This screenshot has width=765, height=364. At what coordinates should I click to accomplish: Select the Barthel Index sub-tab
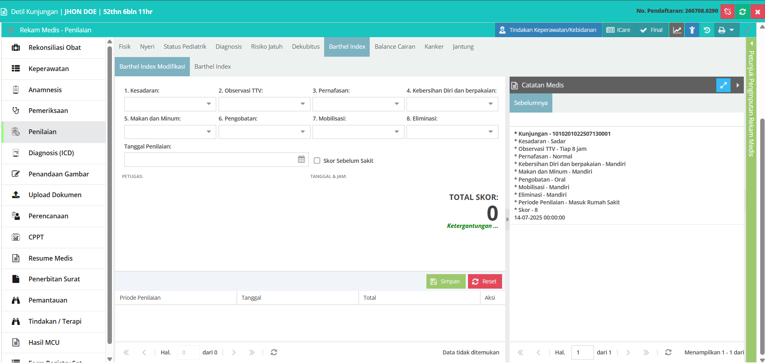(x=213, y=67)
